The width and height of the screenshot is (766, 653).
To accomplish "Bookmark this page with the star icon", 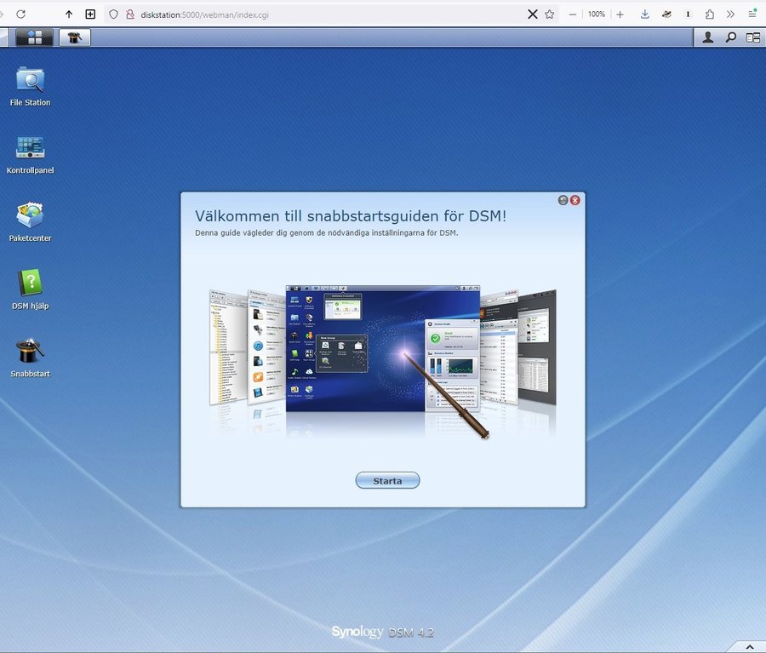I will tap(550, 14).
